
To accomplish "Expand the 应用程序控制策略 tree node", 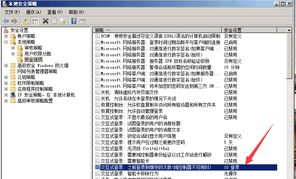I will point(6,89).
